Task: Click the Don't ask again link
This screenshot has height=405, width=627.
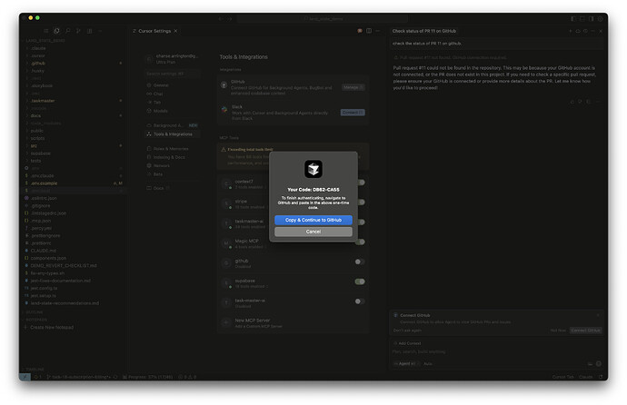Action: tap(407, 331)
